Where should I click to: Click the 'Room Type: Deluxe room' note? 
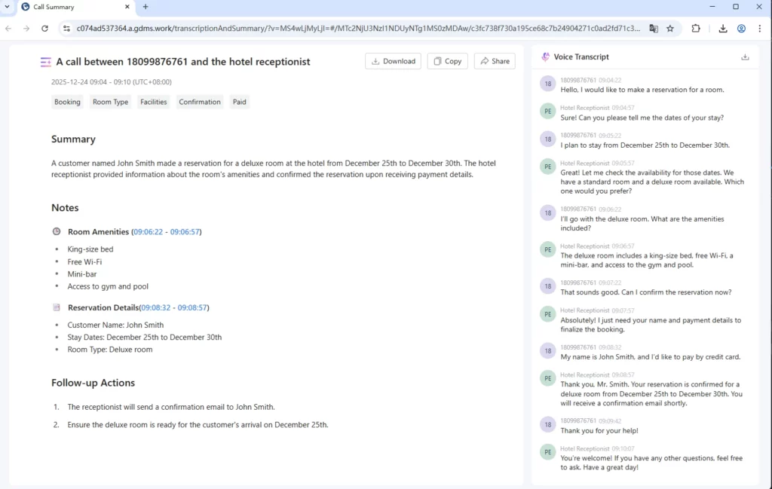pyautogui.click(x=110, y=350)
